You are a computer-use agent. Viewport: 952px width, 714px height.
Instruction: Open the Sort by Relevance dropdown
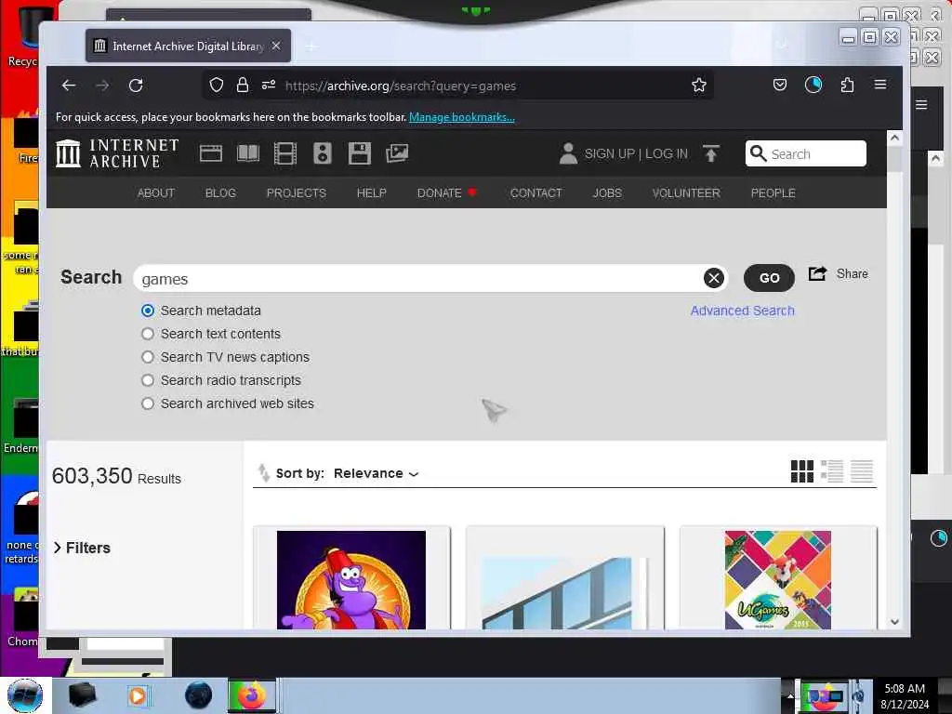coord(376,473)
